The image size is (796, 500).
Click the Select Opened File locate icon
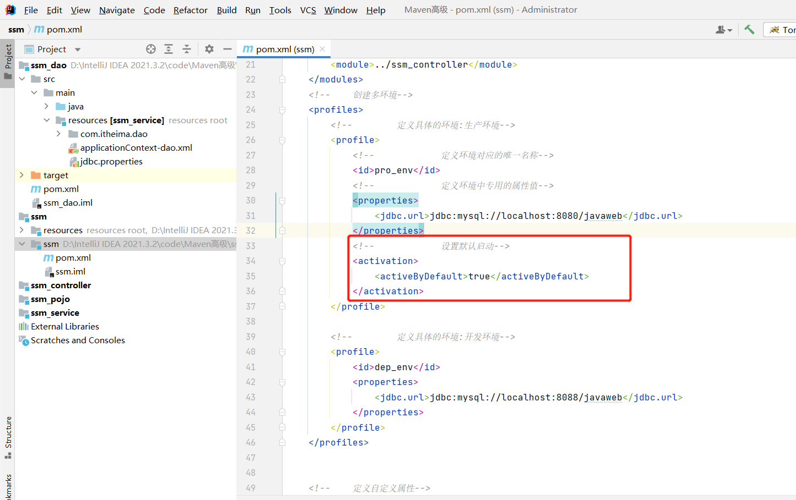pyautogui.click(x=151, y=49)
